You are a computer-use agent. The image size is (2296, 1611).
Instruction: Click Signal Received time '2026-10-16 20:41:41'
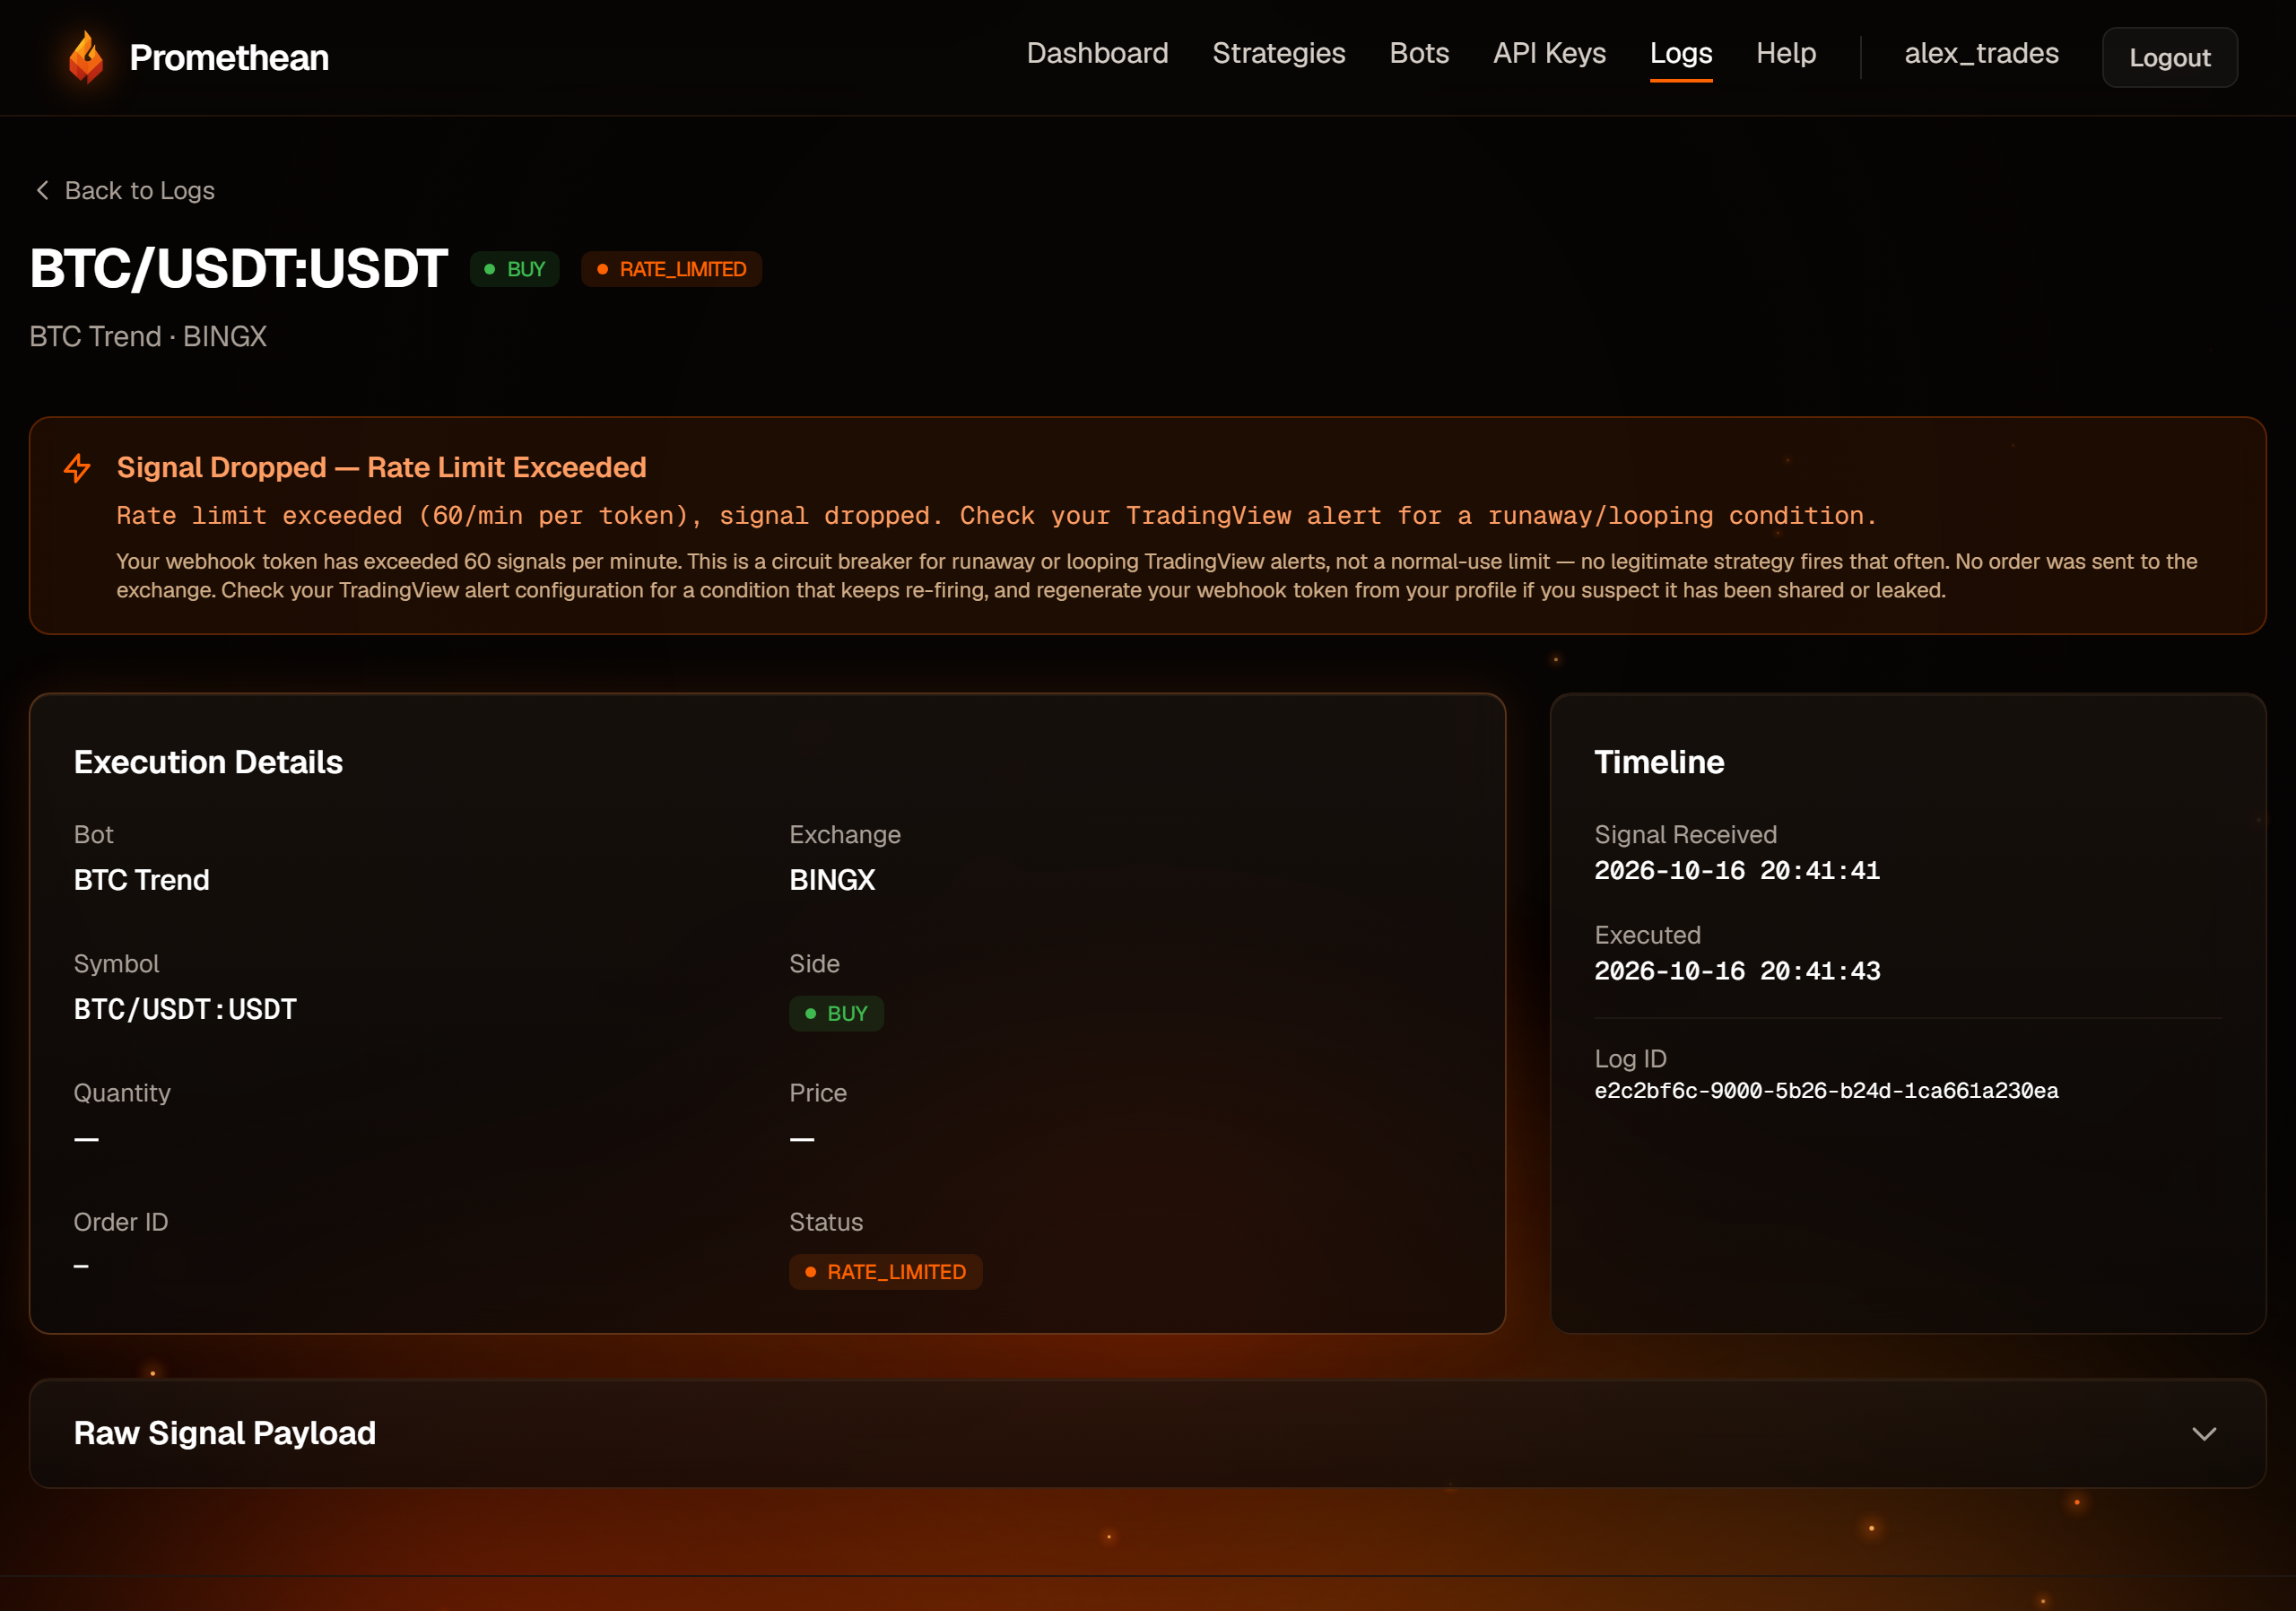click(x=1737, y=870)
